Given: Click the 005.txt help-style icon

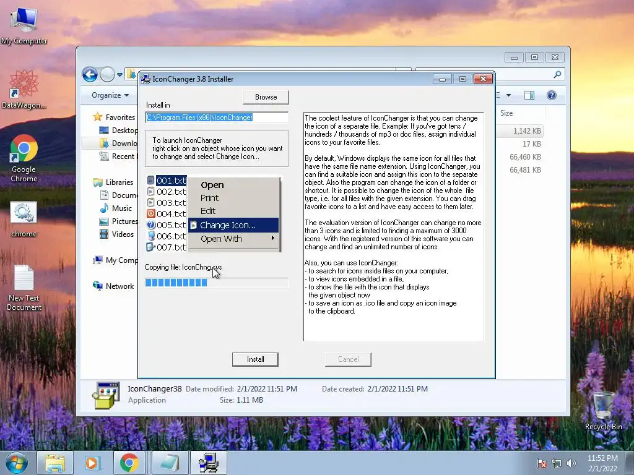Looking at the screenshot, I should click(x=151, y=225).
